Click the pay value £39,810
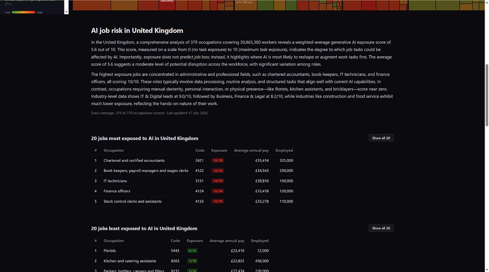 pos(262,181)
